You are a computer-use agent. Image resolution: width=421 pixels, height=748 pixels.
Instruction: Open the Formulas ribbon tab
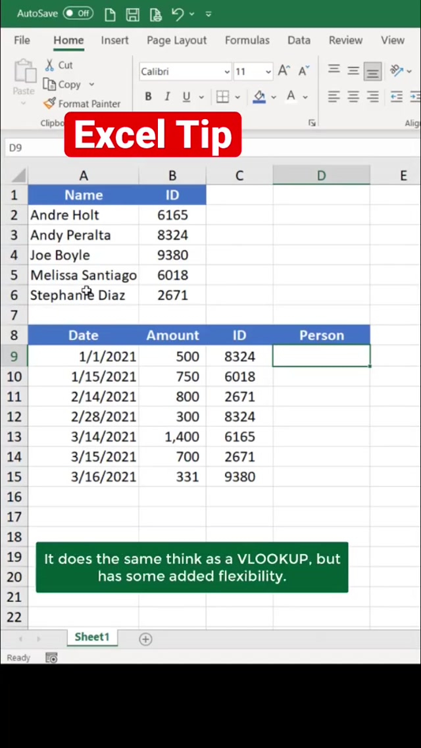[247, 40]
